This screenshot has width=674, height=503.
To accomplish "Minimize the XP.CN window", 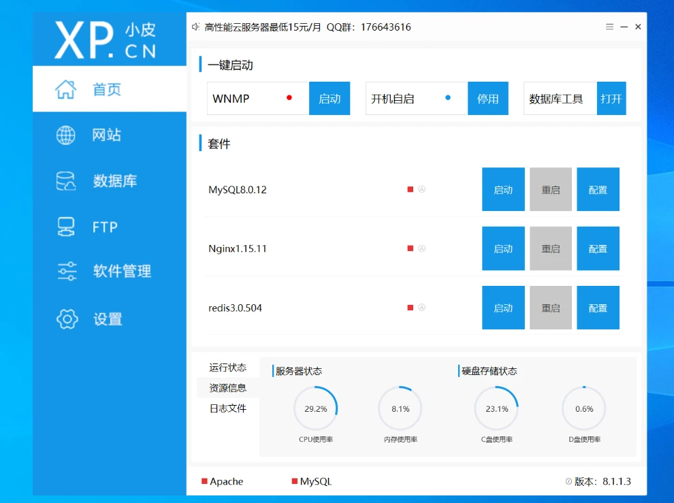I will tap(624, 27).
